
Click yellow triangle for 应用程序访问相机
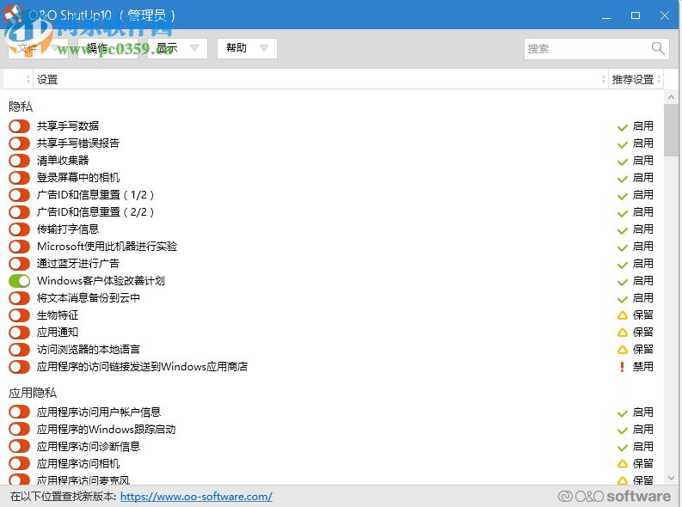pos(623,464)
